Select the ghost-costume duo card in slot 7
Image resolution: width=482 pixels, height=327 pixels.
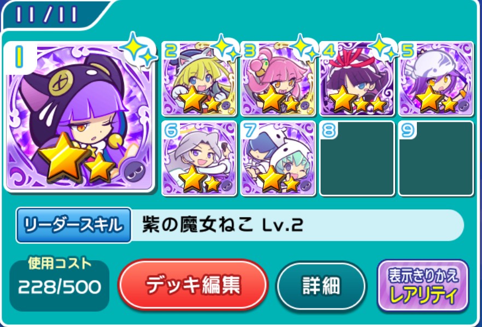278,158
